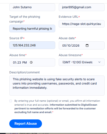Click the Source IP field label
107x134 pixels.
pos(17,38)
